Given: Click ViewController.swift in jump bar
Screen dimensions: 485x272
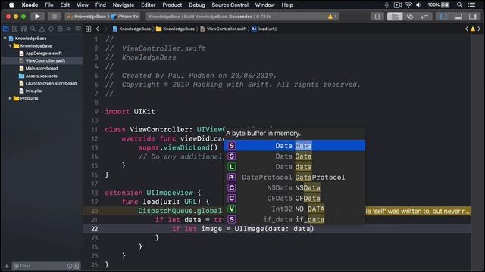Looking at the screenshot, I should (224, 29).
